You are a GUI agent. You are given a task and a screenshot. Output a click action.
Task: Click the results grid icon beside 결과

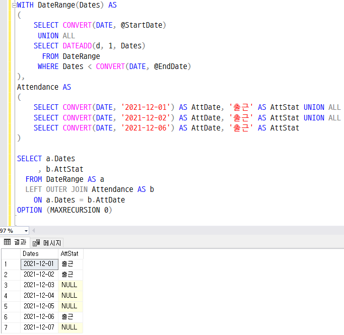click(x=7, y=242)
